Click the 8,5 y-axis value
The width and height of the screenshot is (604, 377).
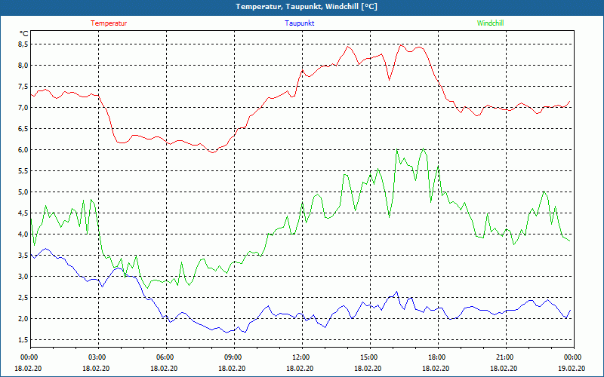(x=23, y=44)
